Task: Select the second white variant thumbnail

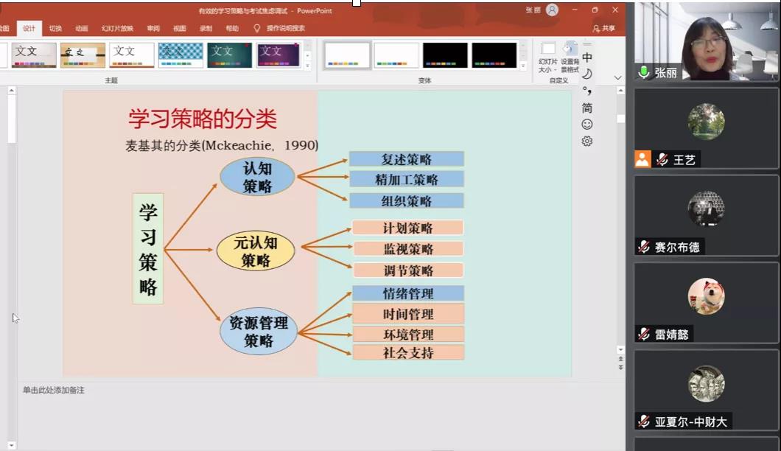Action: [396, 55]
